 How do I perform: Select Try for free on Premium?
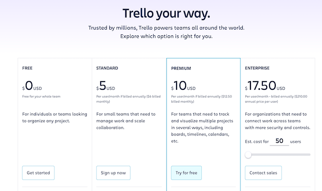(x=186, y=173)
